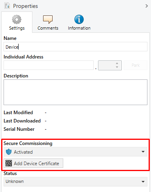Switch to the Comments tab
This screenshot has height=192, width=151.
[x=48, y=23]
